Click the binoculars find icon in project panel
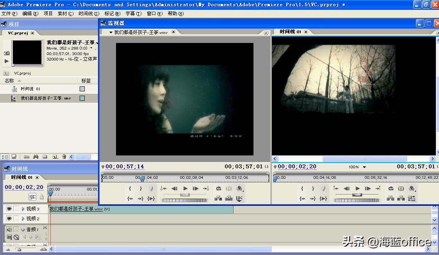 coord(36,157)
